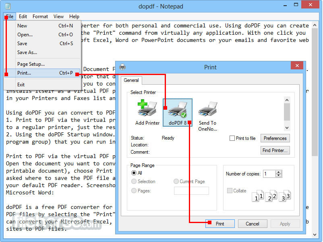Choose Save from the File menu

coord(42,44)
